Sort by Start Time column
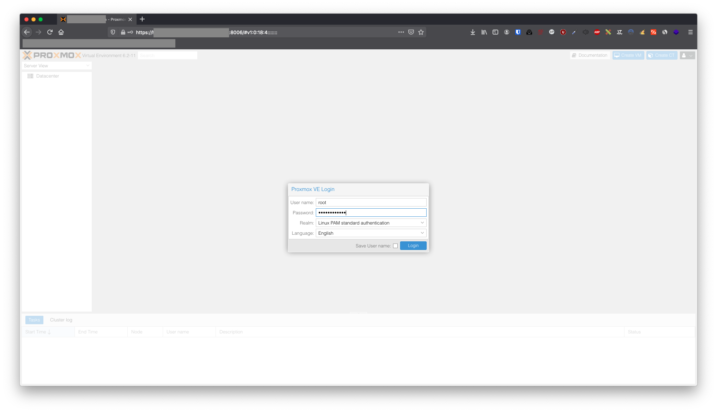 48,332
